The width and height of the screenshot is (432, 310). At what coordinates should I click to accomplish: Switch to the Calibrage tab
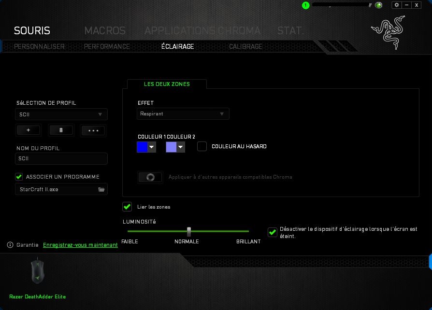click(x=245, y=46)
